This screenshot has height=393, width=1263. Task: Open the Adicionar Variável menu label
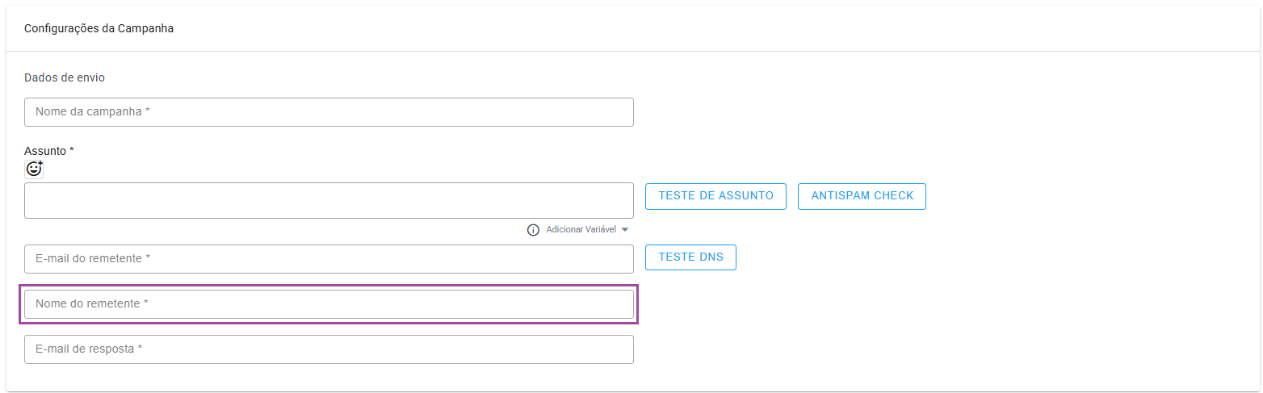point(581,230)
